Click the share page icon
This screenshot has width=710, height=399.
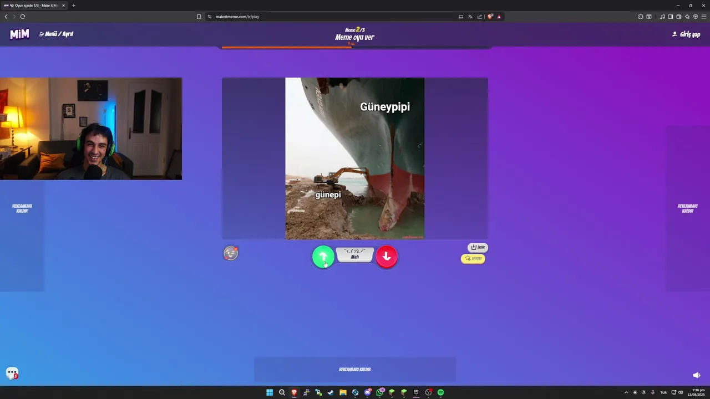(x=480, y=17)
